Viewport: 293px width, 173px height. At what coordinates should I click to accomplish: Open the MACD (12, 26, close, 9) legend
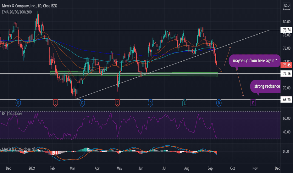pos(19,149)
